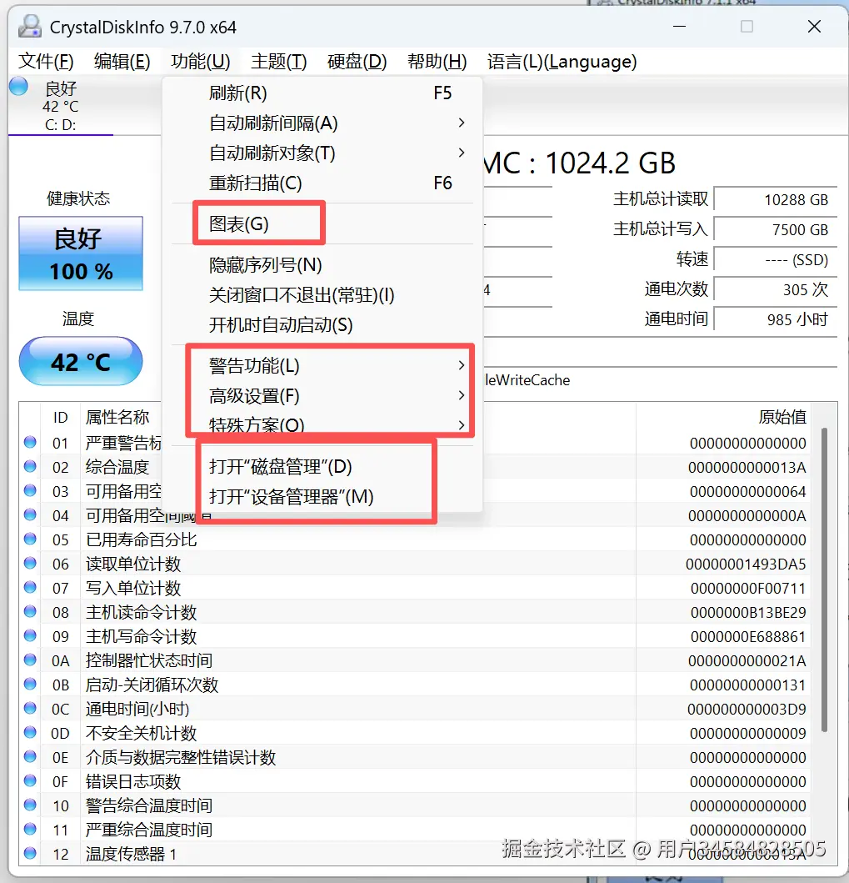Toggle 隐藏序列号(N) option
Image resolution: width=849 pixels, height=883 pixels.
click(x=322, y=264)
